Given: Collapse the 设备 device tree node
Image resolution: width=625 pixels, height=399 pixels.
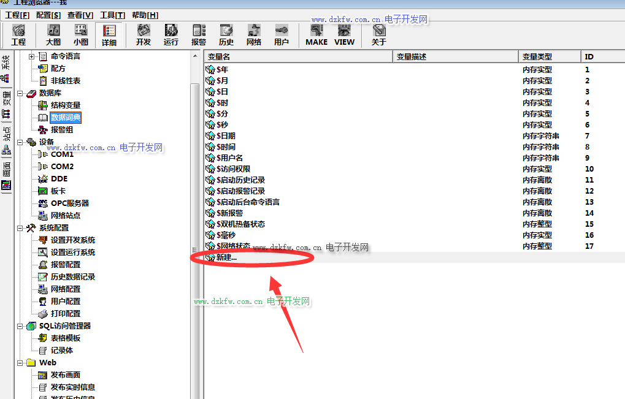Looking at the screenshot, I should pyautogui.click(x=20, y=142).
